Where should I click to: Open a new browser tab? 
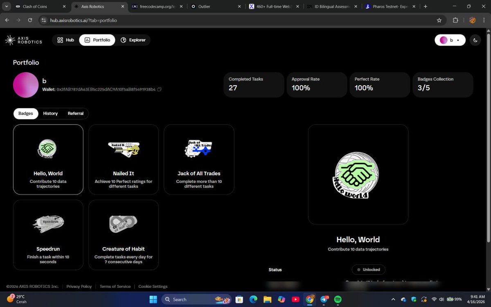pos(426,7)
